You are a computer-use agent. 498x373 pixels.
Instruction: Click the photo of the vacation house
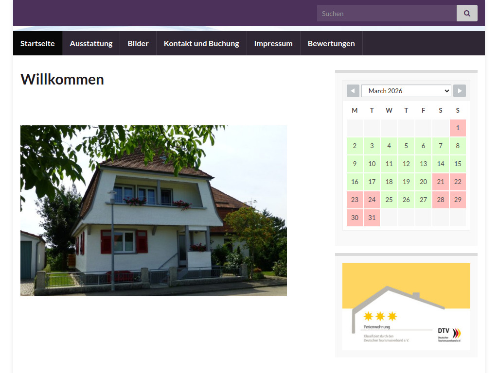[x=153, y=210]
